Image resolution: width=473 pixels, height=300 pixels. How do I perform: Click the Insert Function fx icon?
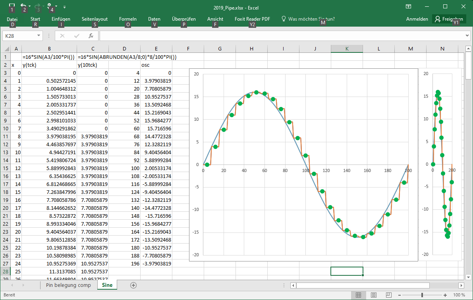pos(91,36)
